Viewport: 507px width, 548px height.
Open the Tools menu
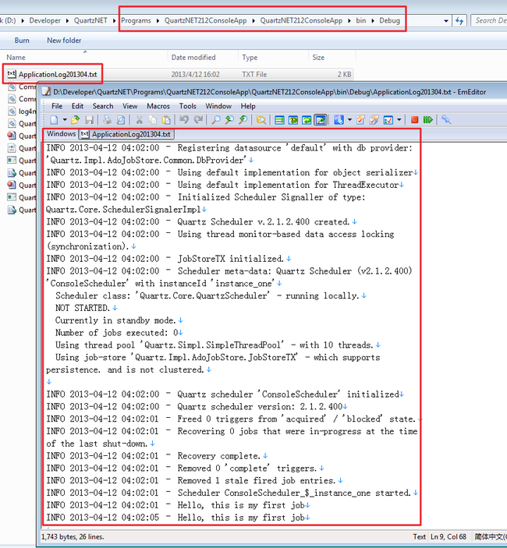[188, 106]
